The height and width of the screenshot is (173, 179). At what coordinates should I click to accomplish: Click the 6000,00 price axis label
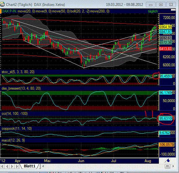coord(169,65)
